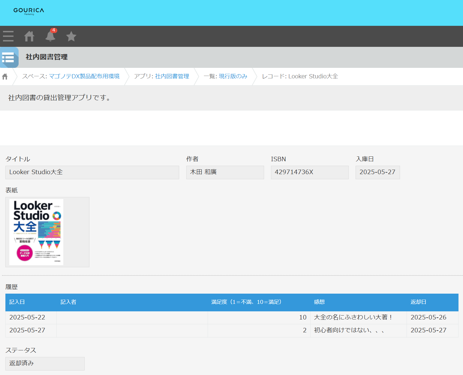The image size is (463, 375).
Task: Open notifications bell with 4 badge
Action: 51,35
